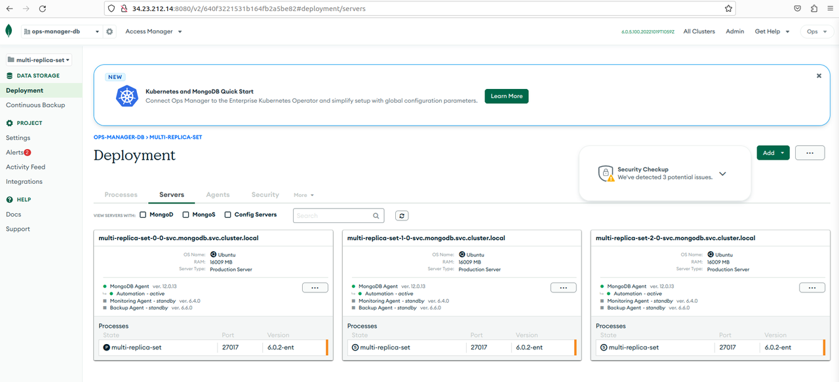Click Ubuntu icon on multi-replica-set-2-0 card
Viewport: 839px width, 382px height.
[710, 254]
